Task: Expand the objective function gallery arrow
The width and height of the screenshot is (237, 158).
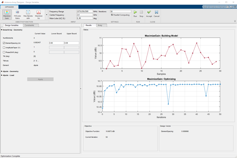Action: coord(47,15)
